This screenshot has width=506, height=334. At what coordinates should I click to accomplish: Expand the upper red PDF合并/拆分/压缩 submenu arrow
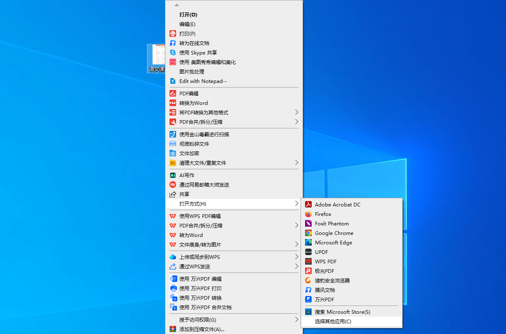(296, 122)
